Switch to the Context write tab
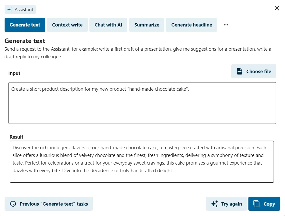 tap(67, 25)
